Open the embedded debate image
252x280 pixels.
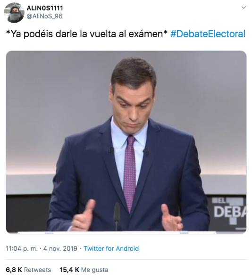tap(126, 142)
